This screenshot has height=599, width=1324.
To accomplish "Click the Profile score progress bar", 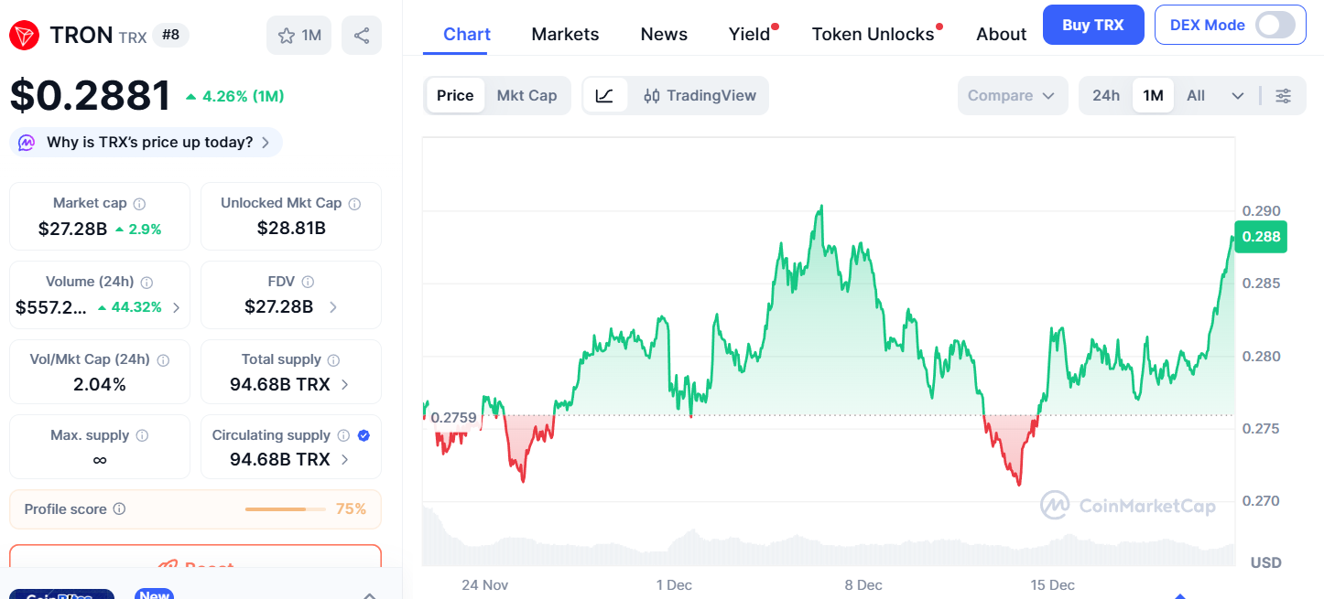I will click(x=285, y=509).
